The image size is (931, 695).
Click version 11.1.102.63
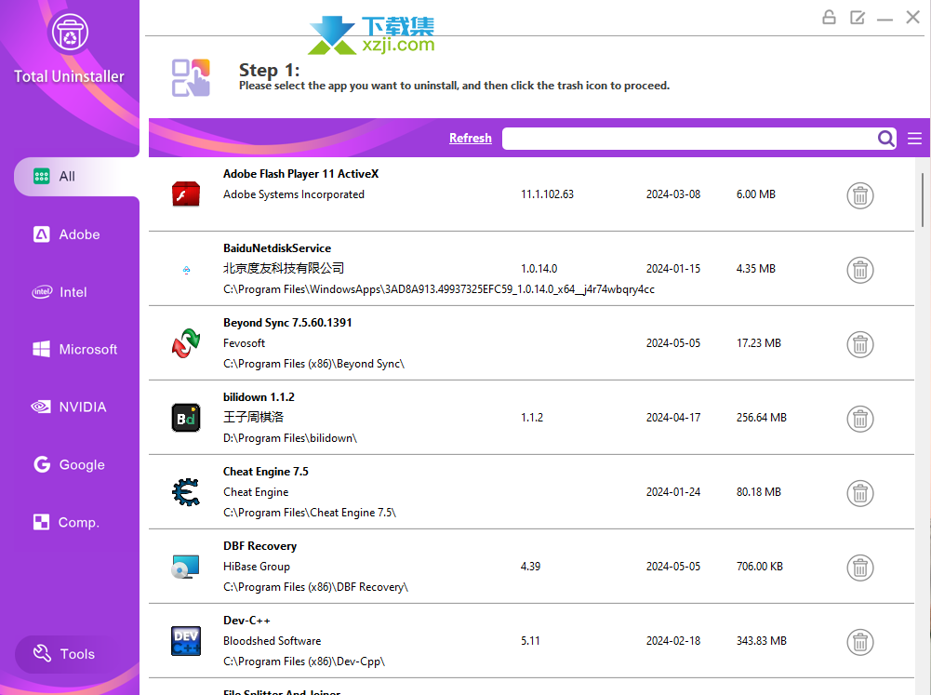click(x=547, y=194)
